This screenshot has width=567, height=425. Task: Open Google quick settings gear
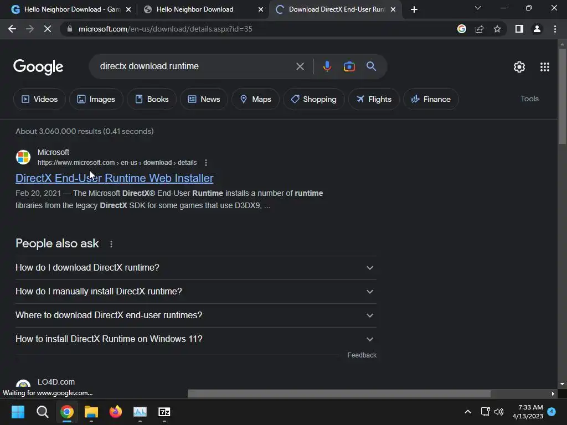519,67
